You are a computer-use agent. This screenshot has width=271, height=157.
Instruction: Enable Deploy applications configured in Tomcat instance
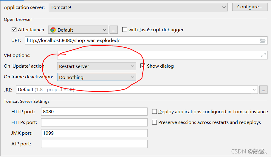154,112
